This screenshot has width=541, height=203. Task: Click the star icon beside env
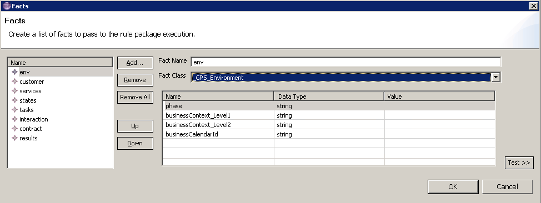pos(14,72)
